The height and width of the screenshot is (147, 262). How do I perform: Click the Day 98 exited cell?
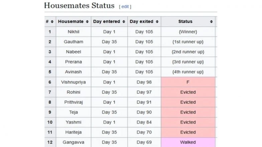(144, 82)
